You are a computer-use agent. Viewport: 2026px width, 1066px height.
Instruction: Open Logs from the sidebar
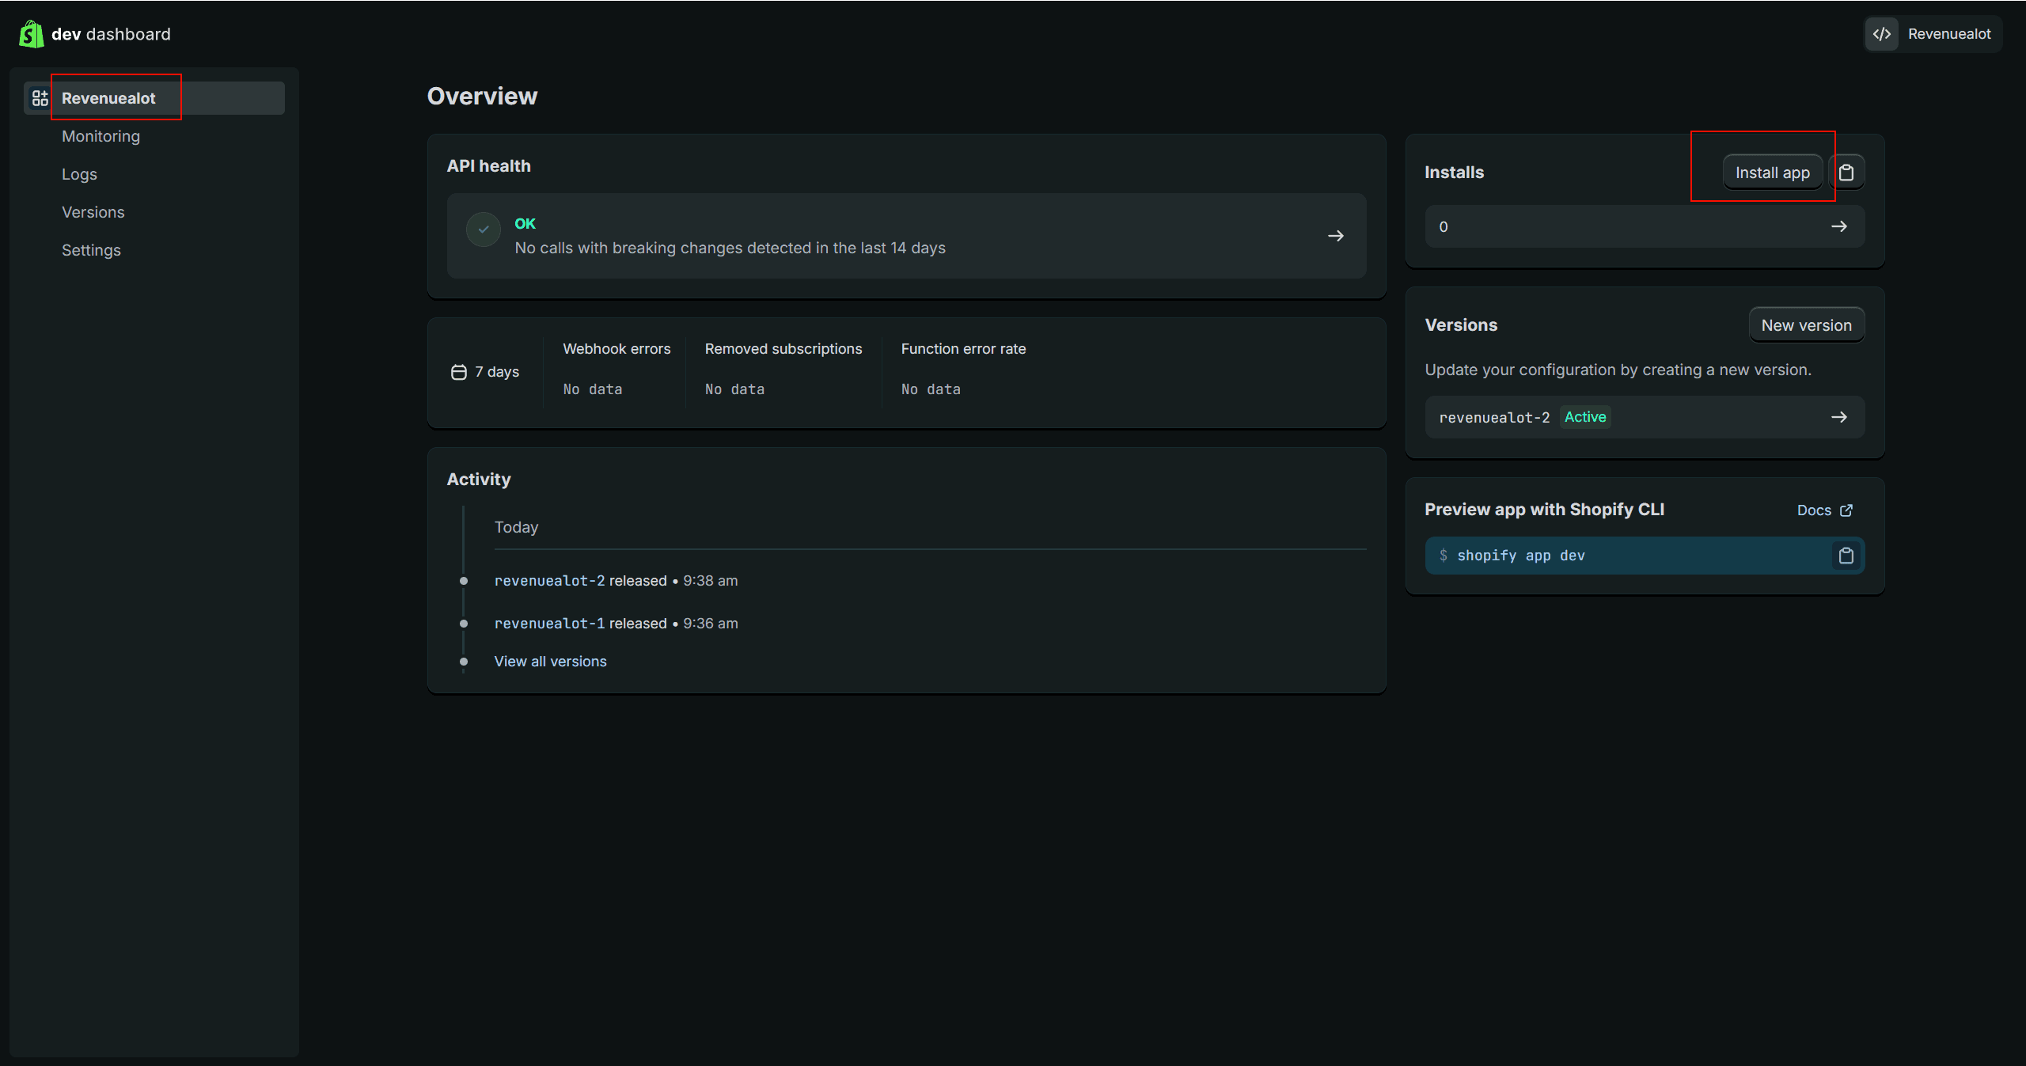click(79, 174)
